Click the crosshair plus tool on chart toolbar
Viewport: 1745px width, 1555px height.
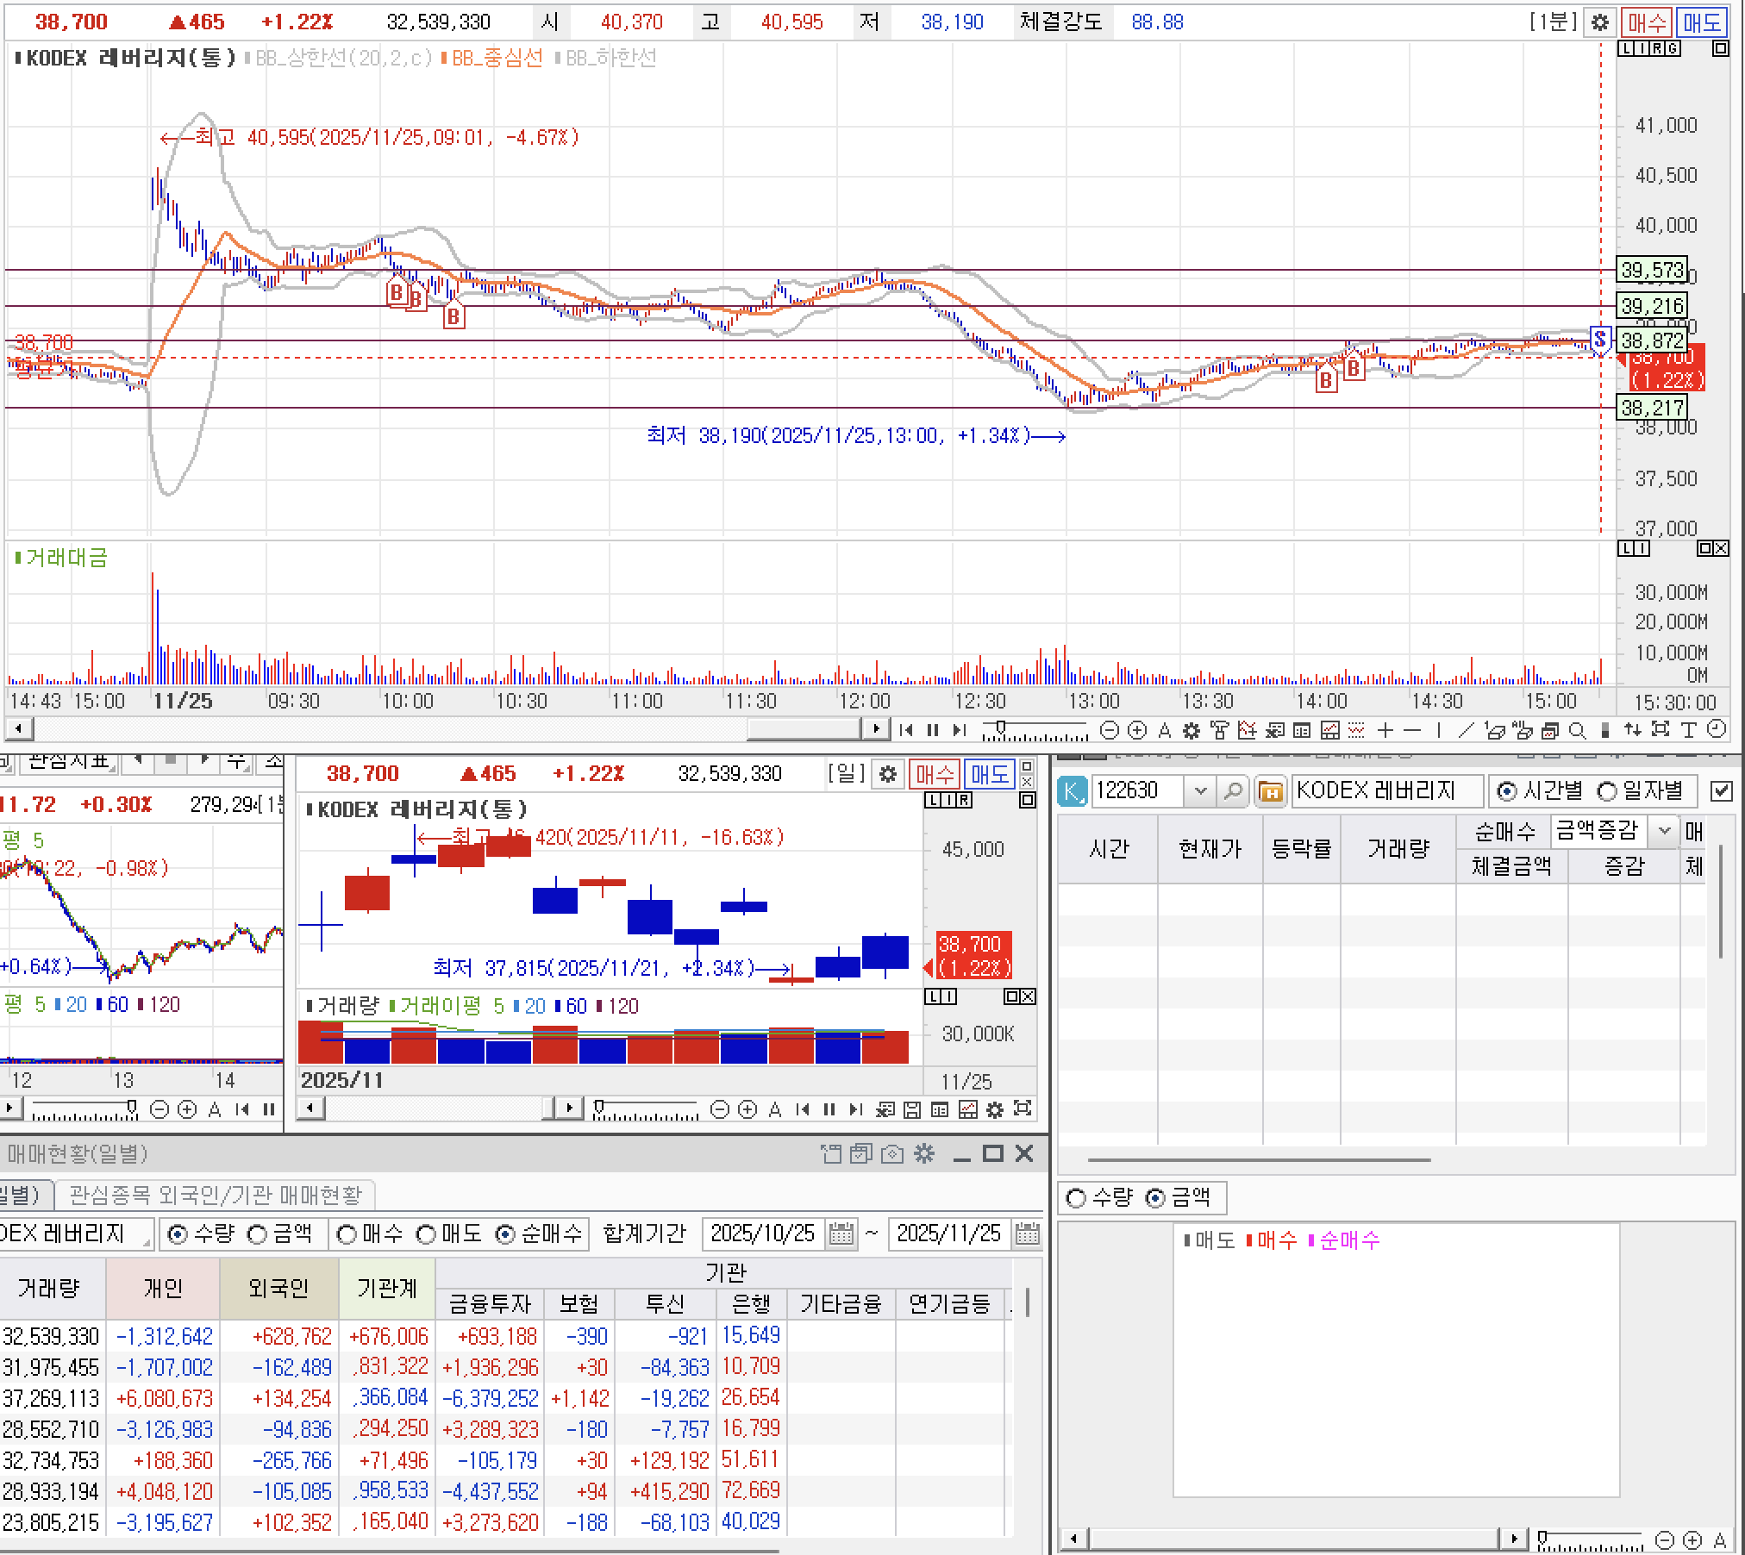coord(1385,731)
